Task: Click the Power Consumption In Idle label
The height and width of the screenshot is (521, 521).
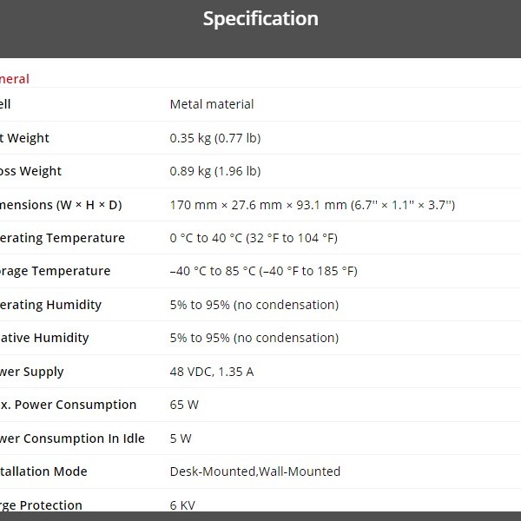Action: [73, 439]
